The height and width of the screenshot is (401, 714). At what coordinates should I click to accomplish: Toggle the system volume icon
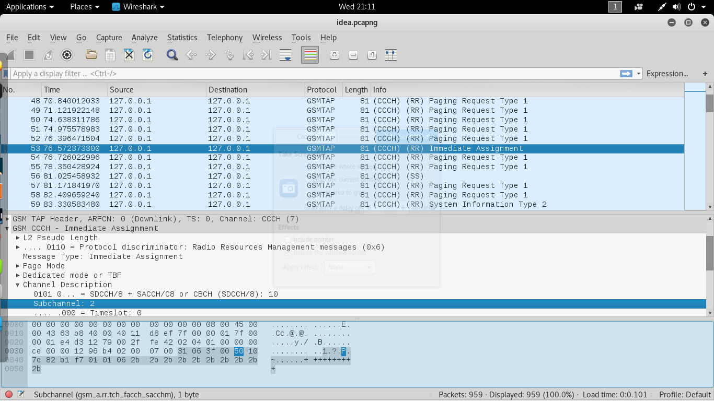677,7
